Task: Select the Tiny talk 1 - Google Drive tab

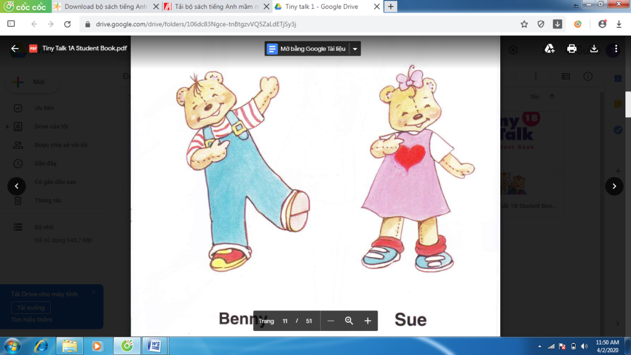Action: point(327,7)
